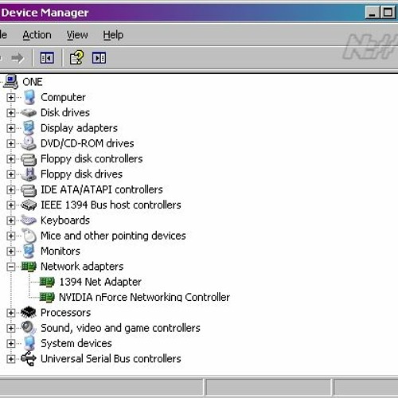Image resolution: width=398 pixels, height=398 pixels.
Task: Expand the Universal Serial Bus controllers node
Action: coord(11,359)
